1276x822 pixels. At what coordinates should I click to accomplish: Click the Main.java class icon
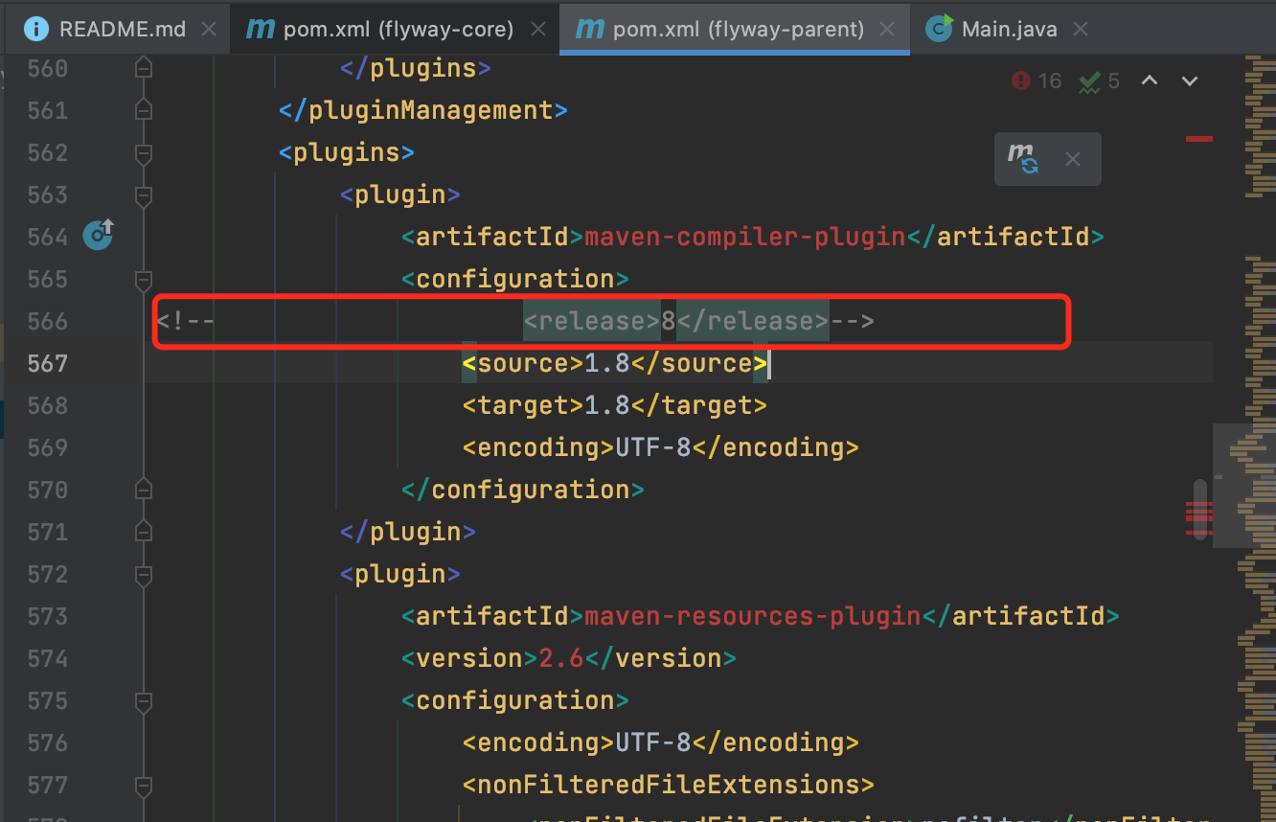(940, 29)
